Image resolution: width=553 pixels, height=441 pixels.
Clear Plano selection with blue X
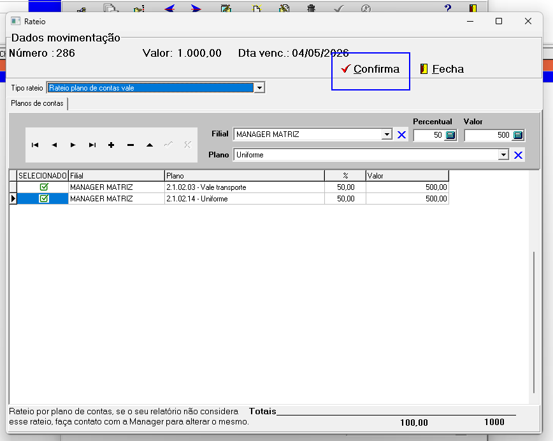[x=518, y=155]
